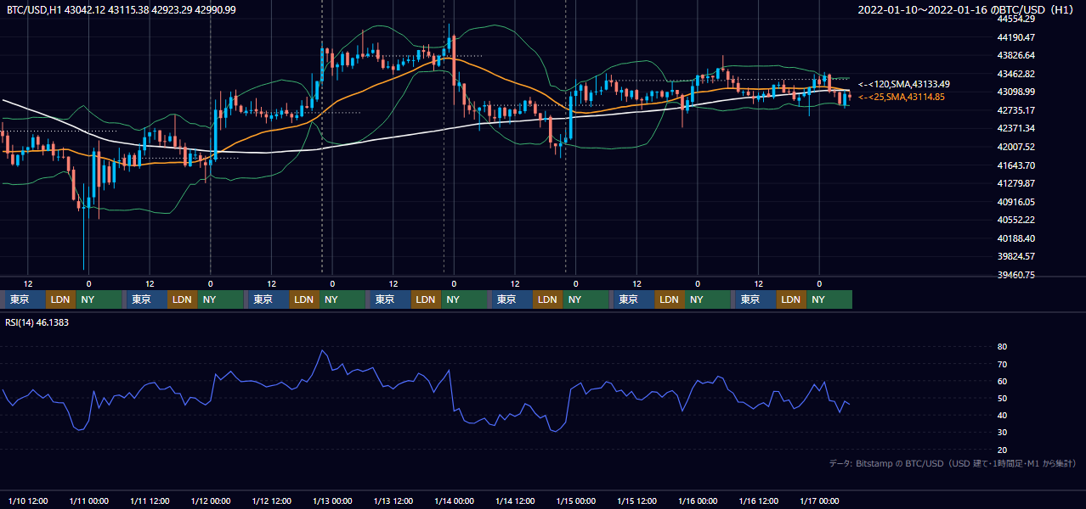Viewport: 1086px width, 509px height.
Task: Click the 1/11 12:00 date label
Action: point(150,501)
